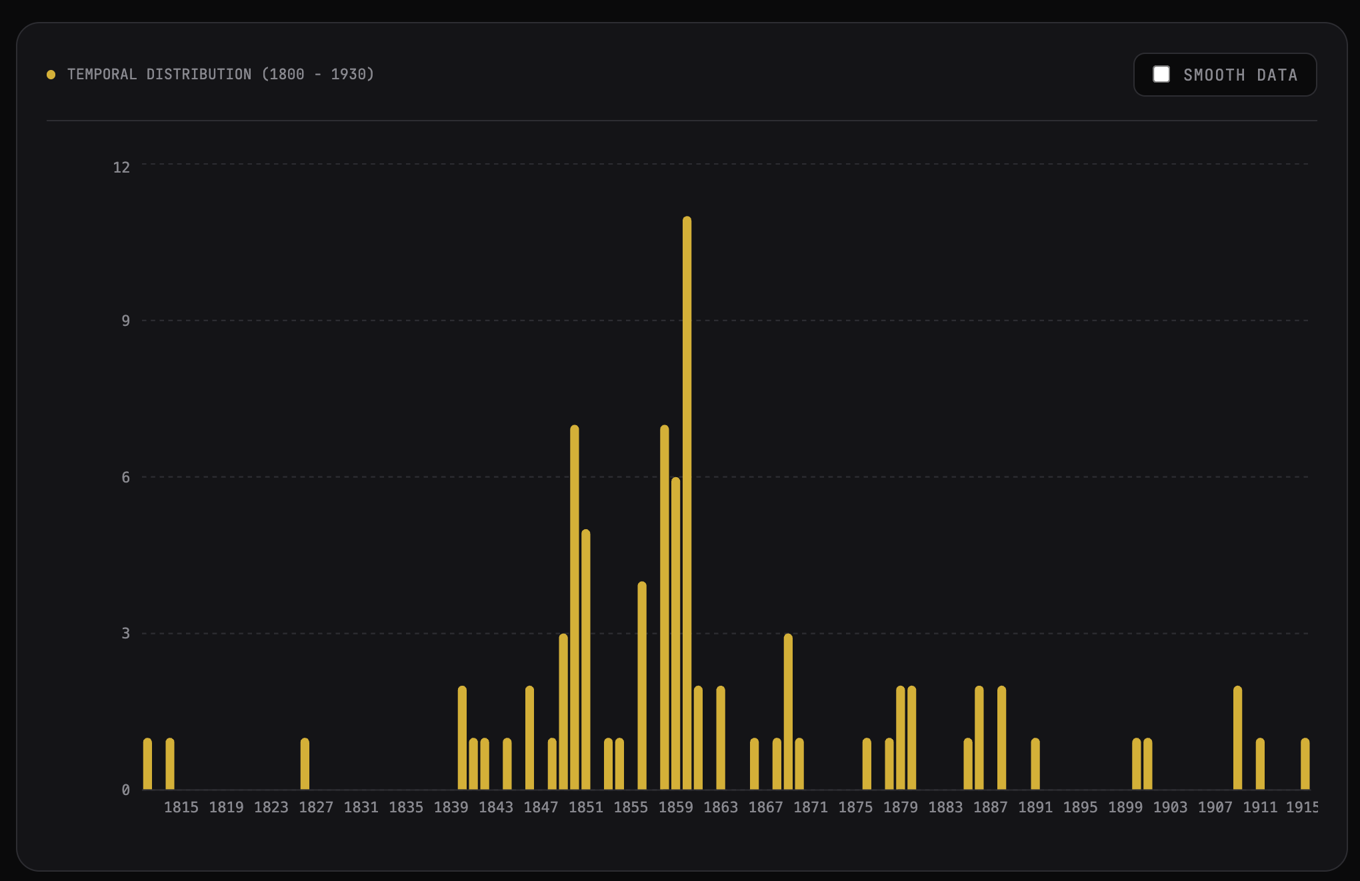
Task: Click the 1847 x-axis label
Action: 541,808
